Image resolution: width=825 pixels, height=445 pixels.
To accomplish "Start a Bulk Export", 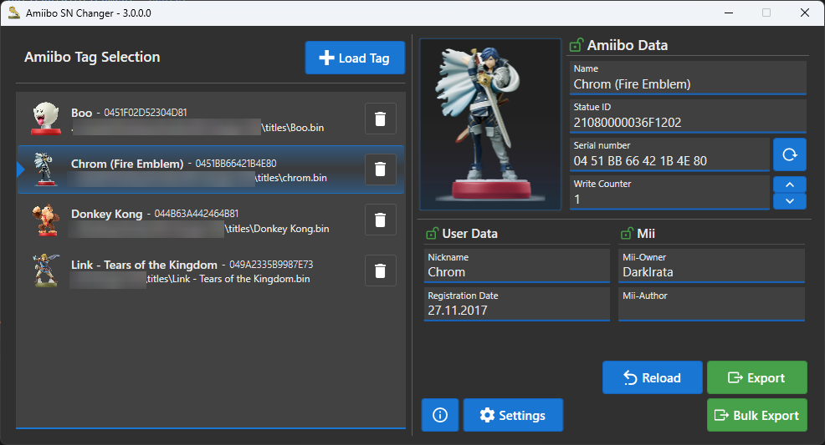I will (x=756, y=415).
